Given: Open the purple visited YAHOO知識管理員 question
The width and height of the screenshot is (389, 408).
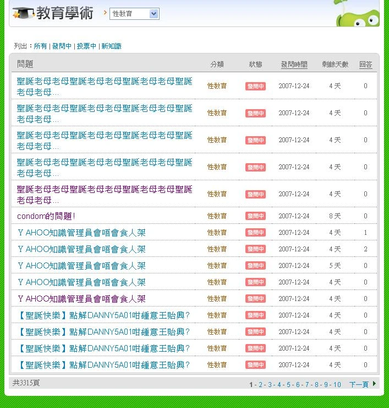Looking at the screenshot, I should (81, 299).
